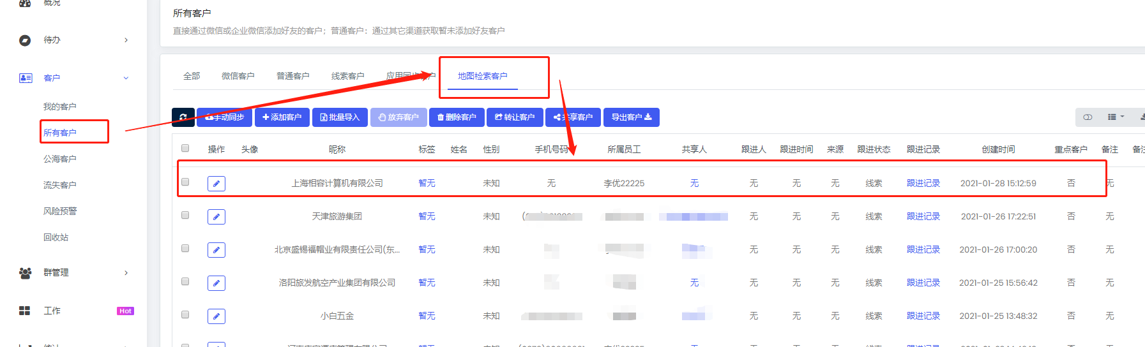The height and width of the screenshot is (347, 1145).
Task: Open 风险预警 in the sidebar
Action: click(60, 211)
